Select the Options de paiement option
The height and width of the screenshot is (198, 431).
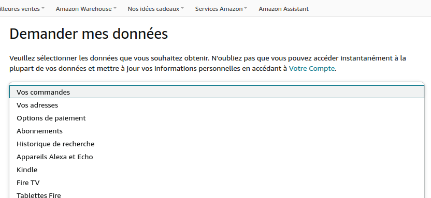(217, 118)
